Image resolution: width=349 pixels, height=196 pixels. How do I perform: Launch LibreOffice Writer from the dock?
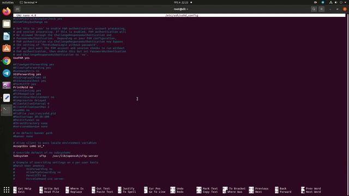(x=7, y=36)
